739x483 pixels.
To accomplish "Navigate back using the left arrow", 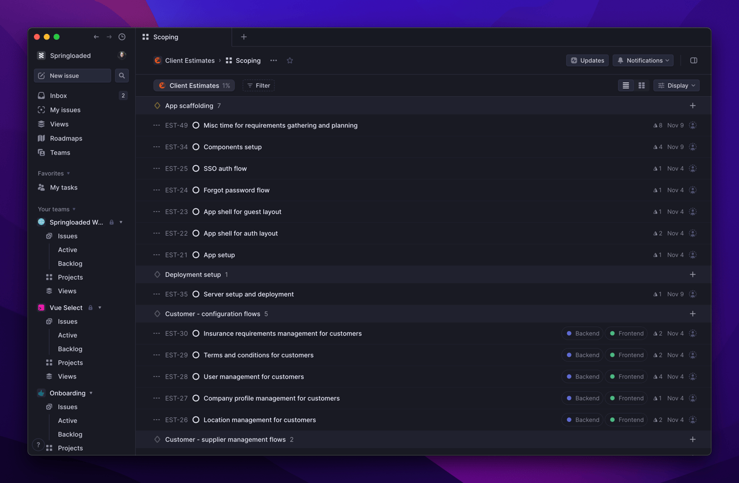I will click(x=96, y=37).
